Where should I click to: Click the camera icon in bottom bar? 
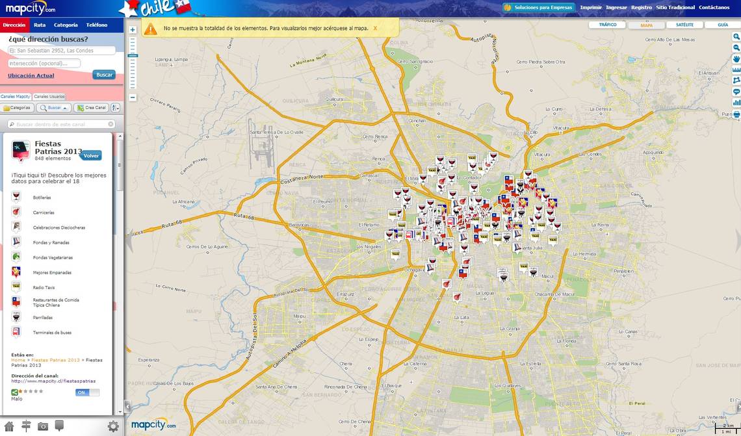coord(43,426)
